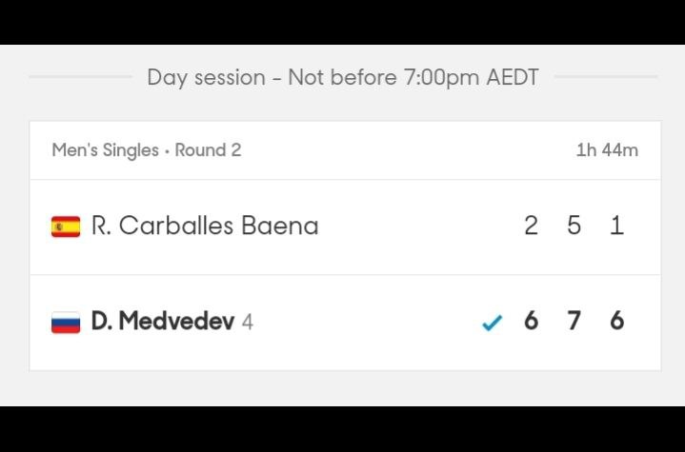685x452 pixels.
Task: Click the Spanish flag icon
Action: (66, 226)
